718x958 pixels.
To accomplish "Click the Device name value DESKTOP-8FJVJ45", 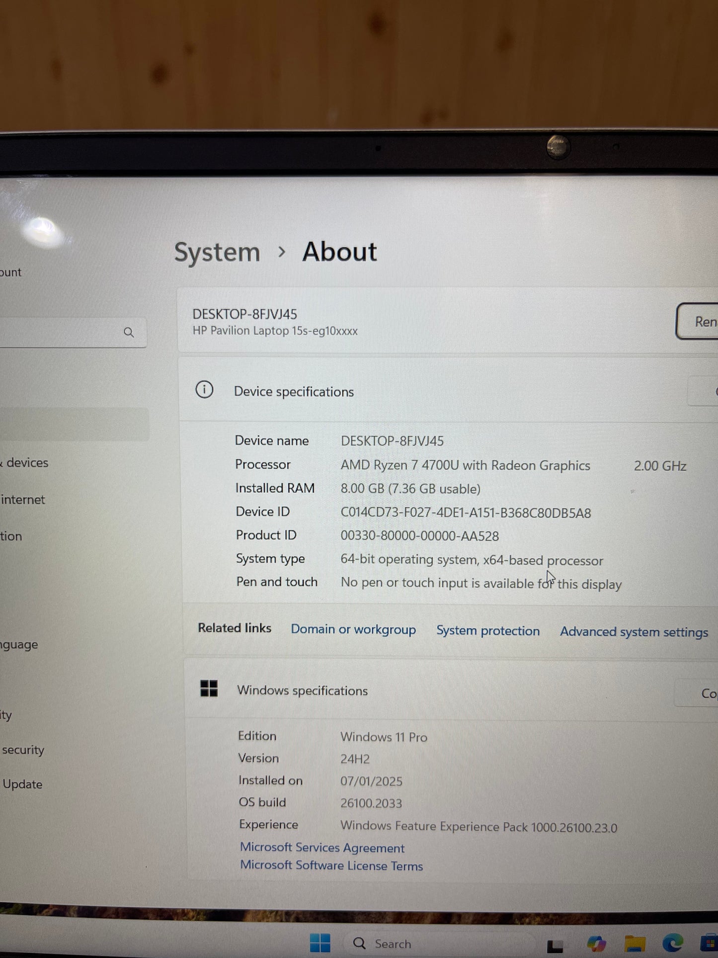I will 392,441.
